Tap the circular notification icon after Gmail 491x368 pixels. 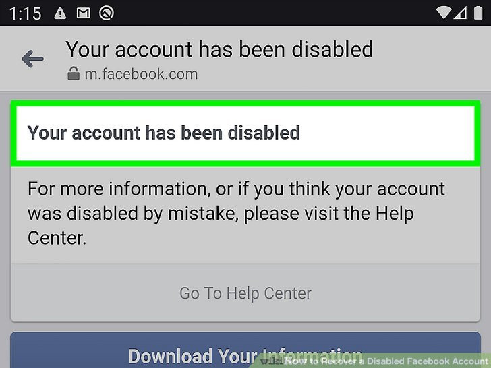[x=107, y=13]
